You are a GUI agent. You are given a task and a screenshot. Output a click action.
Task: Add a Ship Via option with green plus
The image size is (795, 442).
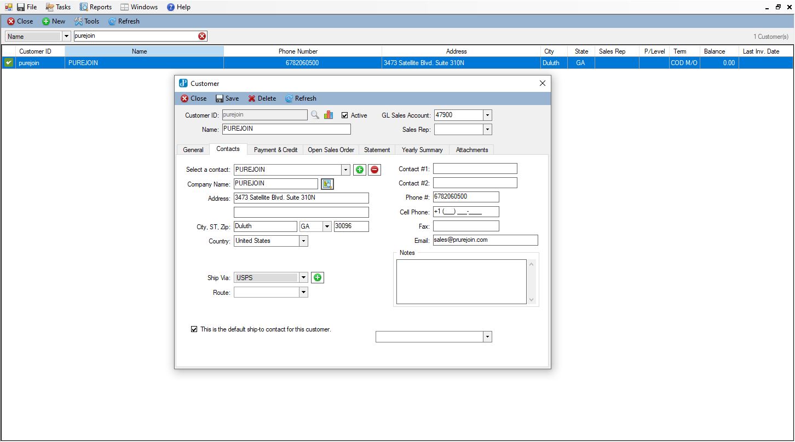[318, 278]
